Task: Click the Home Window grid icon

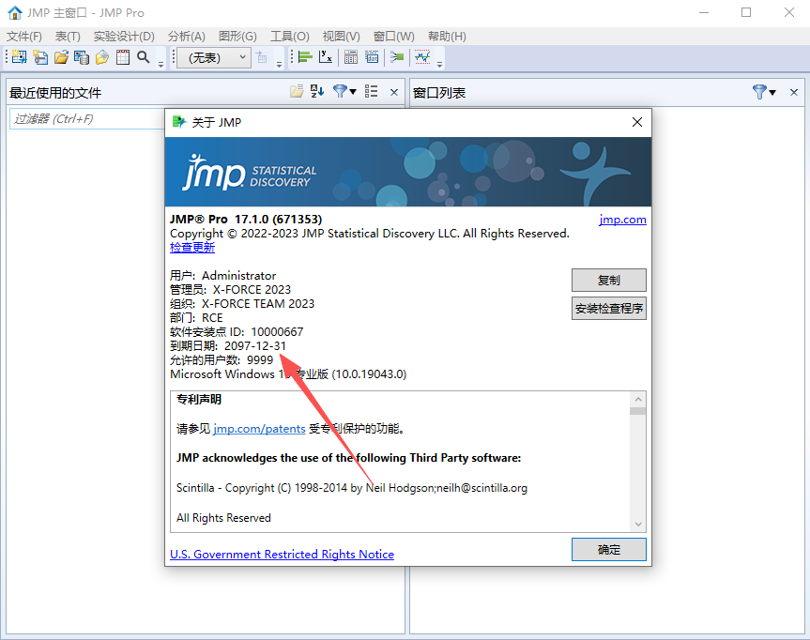Action: [123, 57]
